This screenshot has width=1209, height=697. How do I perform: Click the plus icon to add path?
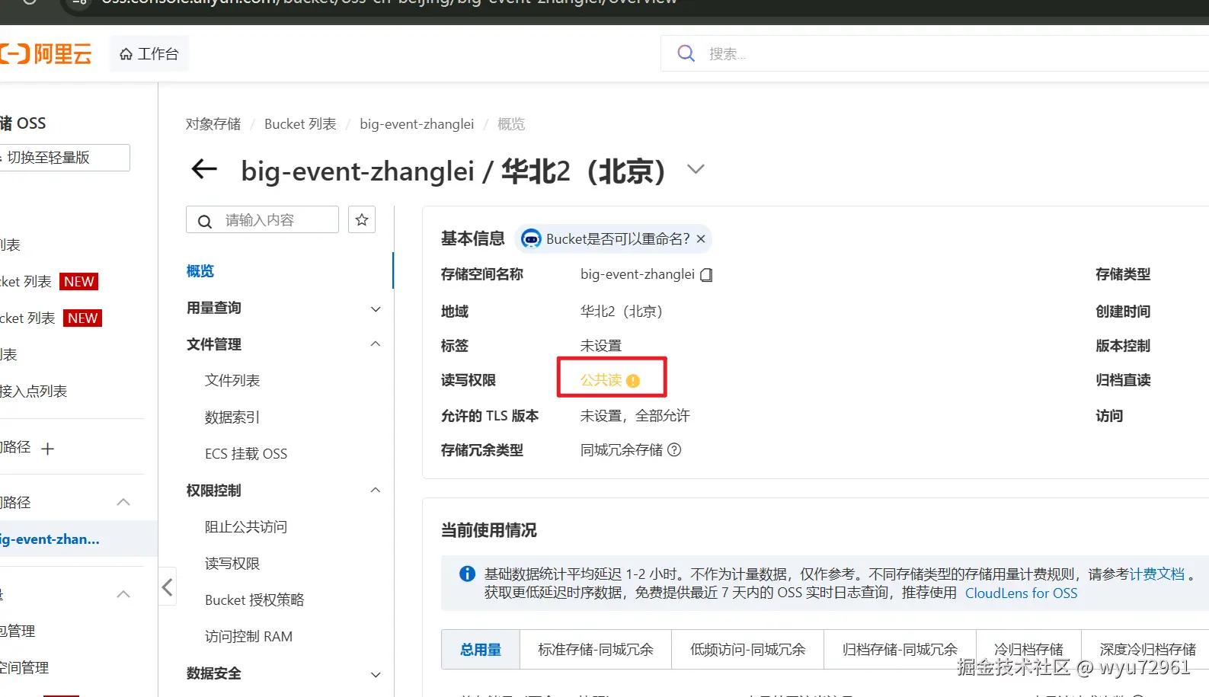(x=47, y=449)
